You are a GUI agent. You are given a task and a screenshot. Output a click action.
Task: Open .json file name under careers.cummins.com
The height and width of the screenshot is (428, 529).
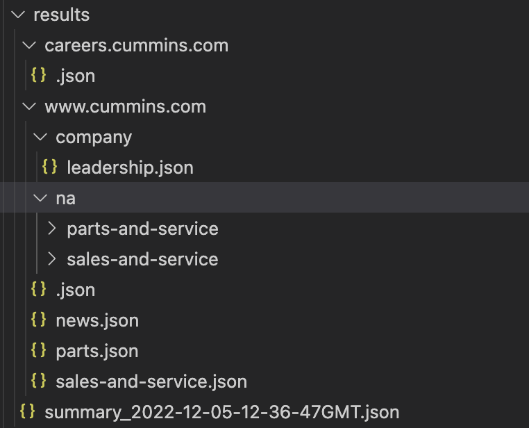(x=76, y=76)
